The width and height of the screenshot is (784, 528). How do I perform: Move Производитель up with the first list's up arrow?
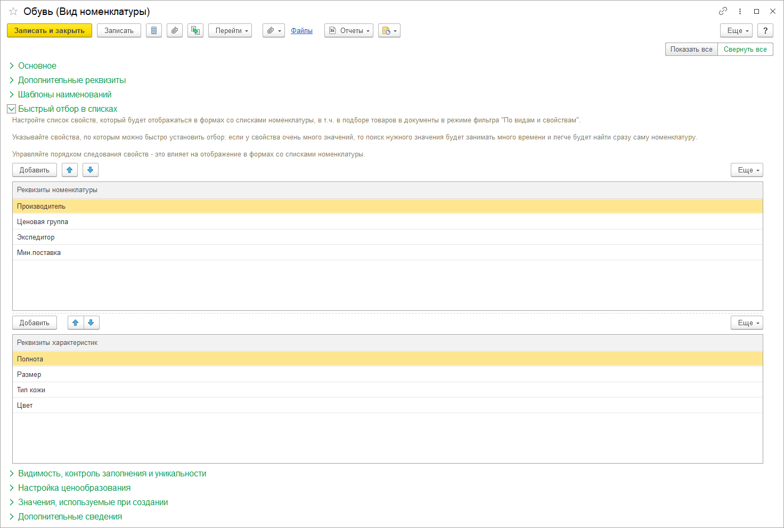(70, 170)
